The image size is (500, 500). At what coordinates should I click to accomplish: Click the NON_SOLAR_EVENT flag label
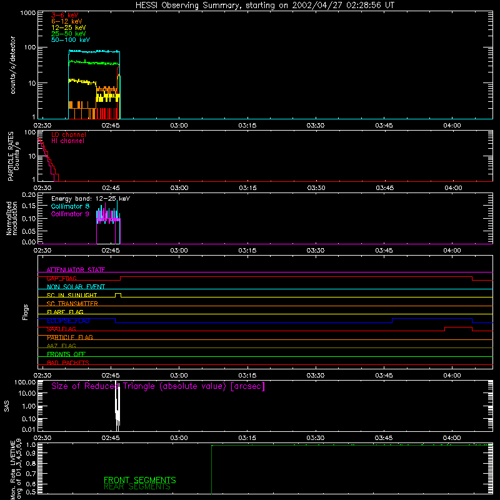(76, 287)
